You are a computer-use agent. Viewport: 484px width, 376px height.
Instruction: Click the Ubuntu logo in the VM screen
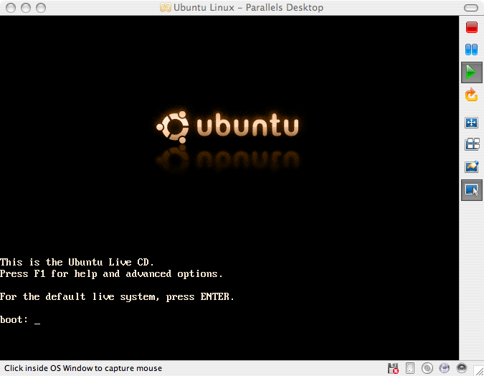tap(227, 127)
